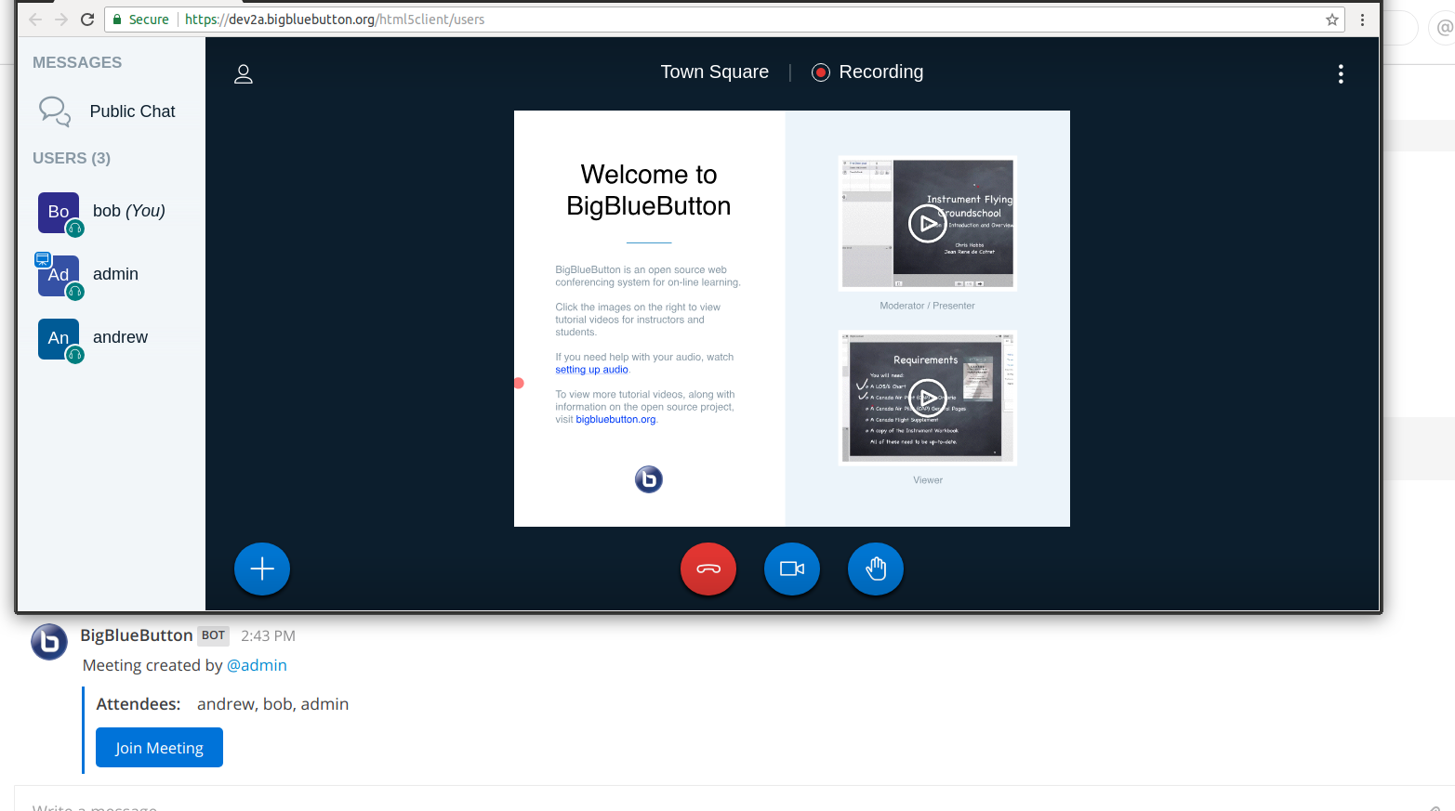Image resolution: width=1455 pixels, height=811 pixels.
Task: Click the bob (You) user name
Action: [129, 211]
